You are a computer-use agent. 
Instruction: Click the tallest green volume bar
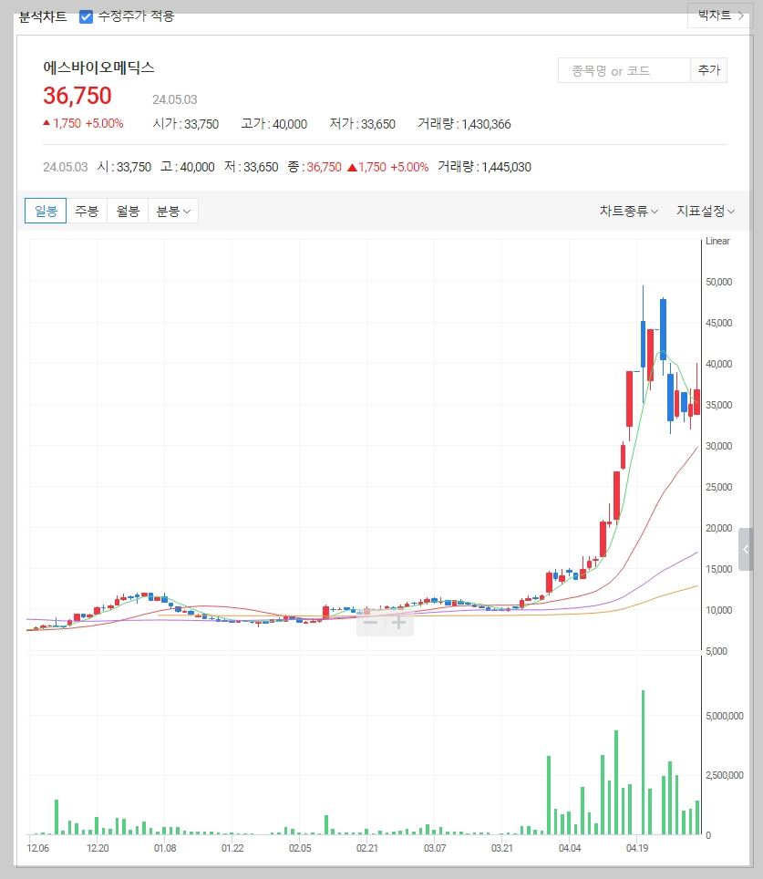click(x=643, y=762)
